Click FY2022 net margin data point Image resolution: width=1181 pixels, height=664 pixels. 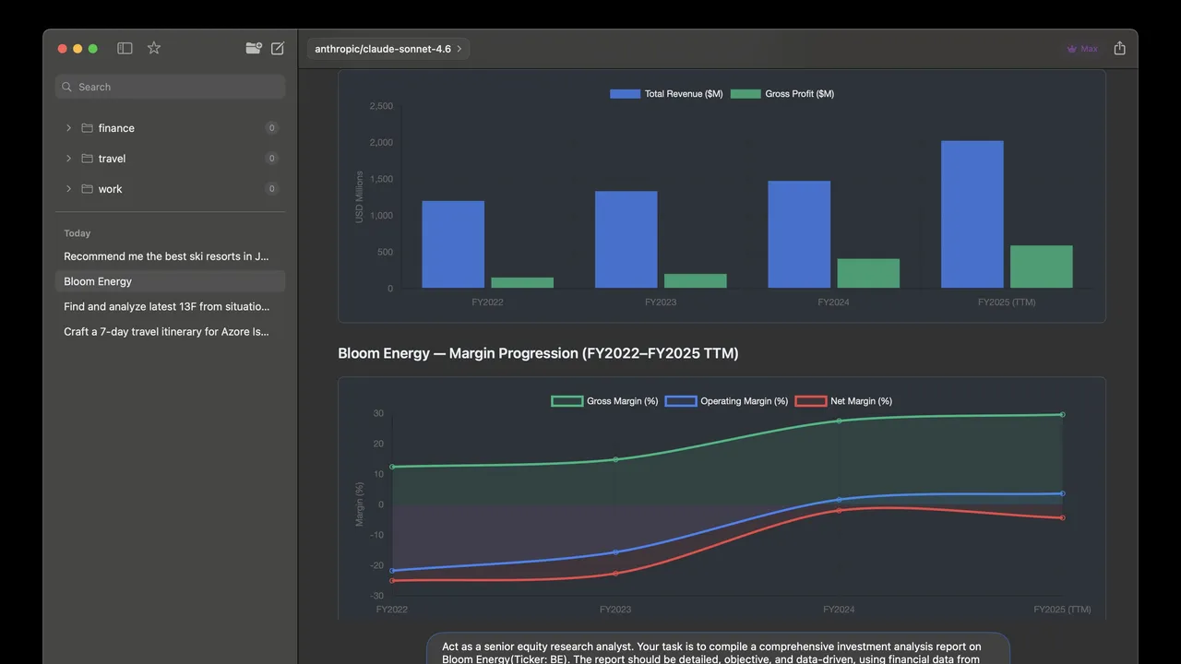click(x=392, y=581)
